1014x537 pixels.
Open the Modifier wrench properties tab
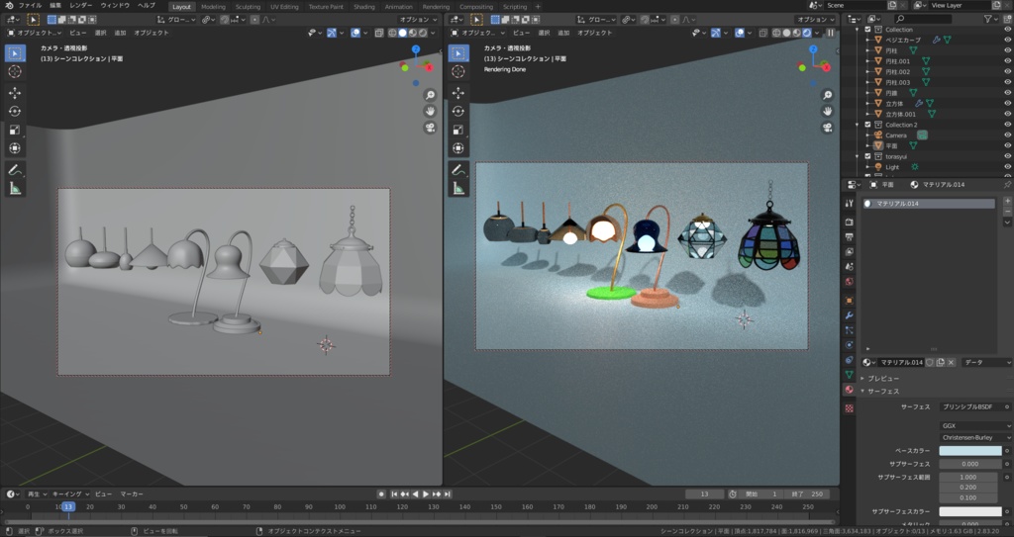(849, 314)
